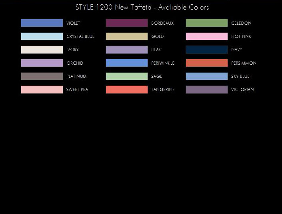Click the ORCHID label text
This screenshot has height=214, width=282.
pos(75,63)
